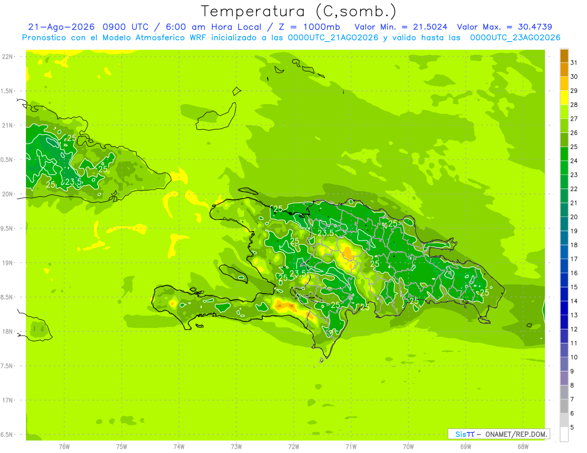The width and height of the screenshot is (587, 453).
Task: Click the 71W longitude axis label
Action: tap(351, 447)
